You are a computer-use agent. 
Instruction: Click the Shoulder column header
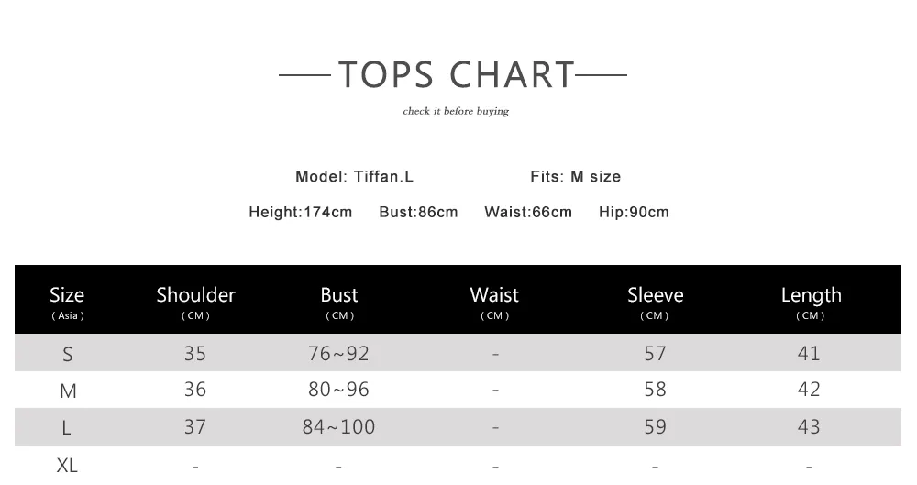pos(195,303)
